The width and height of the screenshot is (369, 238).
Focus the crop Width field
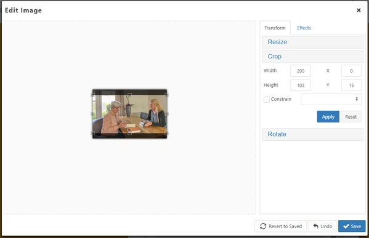pyautogui.click(x=300, y=71)
